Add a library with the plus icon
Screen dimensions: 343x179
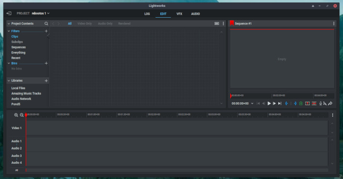46,81
